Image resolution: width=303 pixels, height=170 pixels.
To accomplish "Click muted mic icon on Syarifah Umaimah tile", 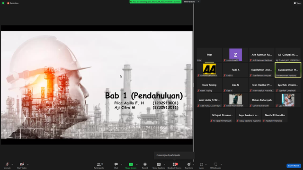I will (x=277, y=91).
